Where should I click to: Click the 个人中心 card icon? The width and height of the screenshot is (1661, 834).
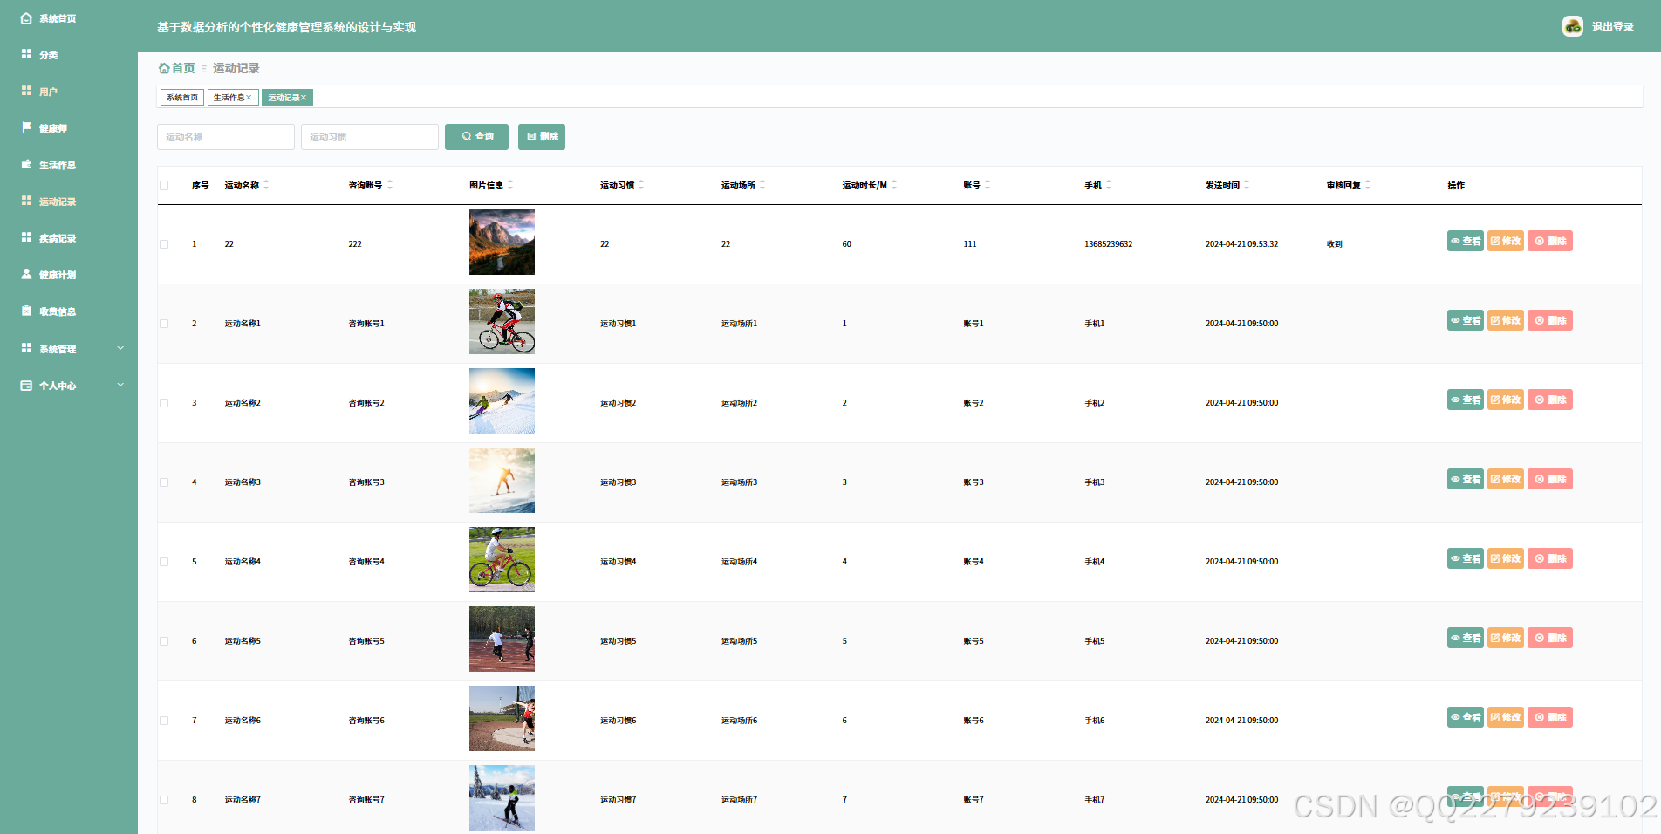[x=26, y=385]
